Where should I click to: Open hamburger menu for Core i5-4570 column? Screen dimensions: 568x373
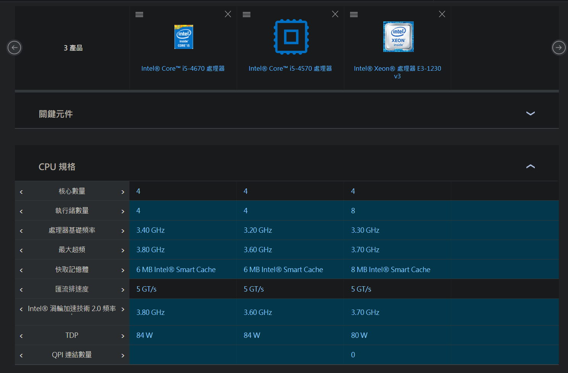click(247, 15)
